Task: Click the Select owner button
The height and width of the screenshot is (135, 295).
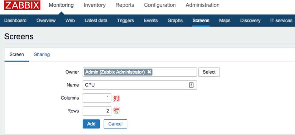Action: (x=209, y=72)
